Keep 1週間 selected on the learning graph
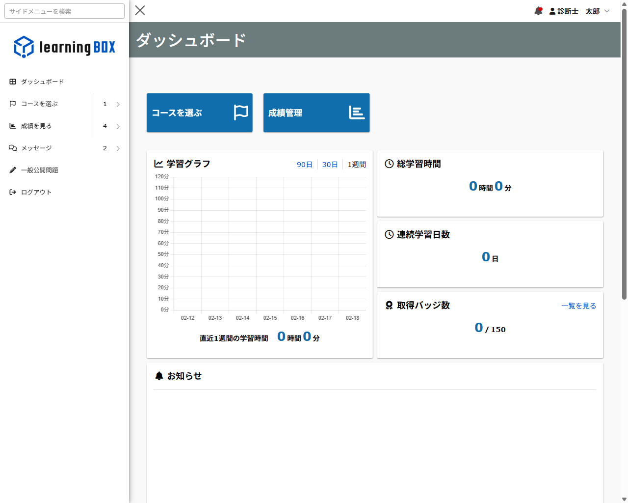 357,164
